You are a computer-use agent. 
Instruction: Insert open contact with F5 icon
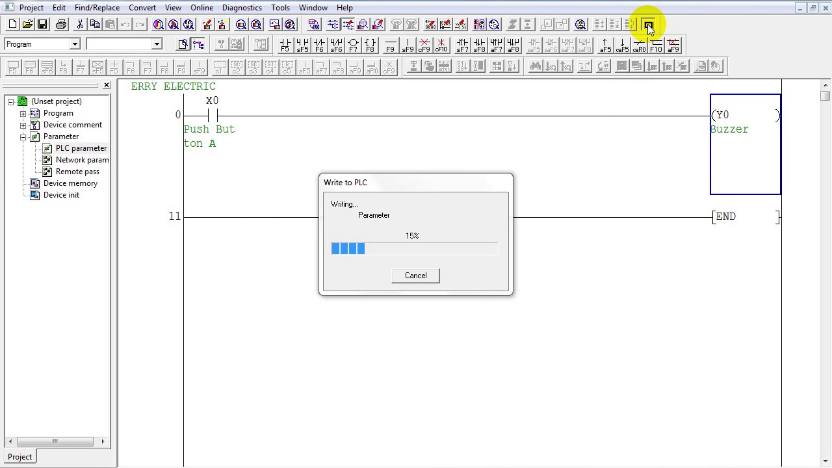pos(285,45)
